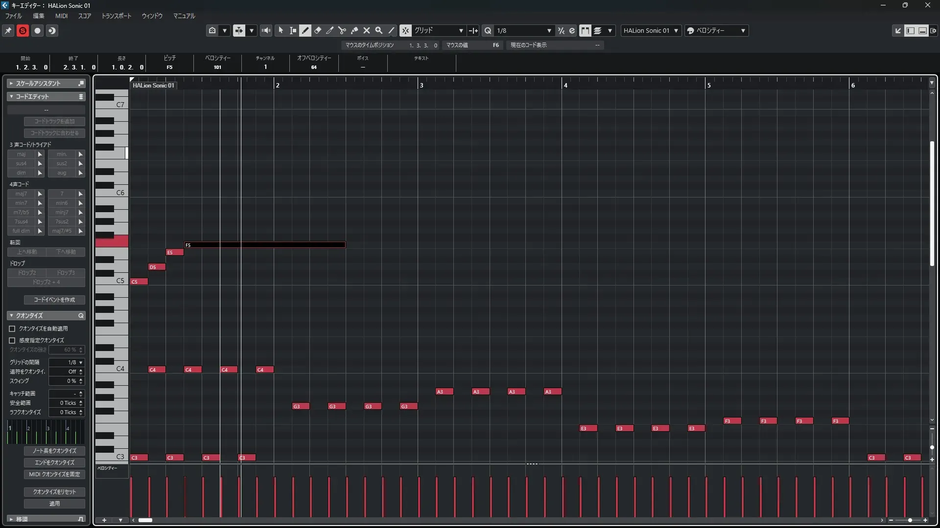Select the Zoom magnifier tool
The height and width of the screenshot is (528, 940).
click(x=379, y=30)
